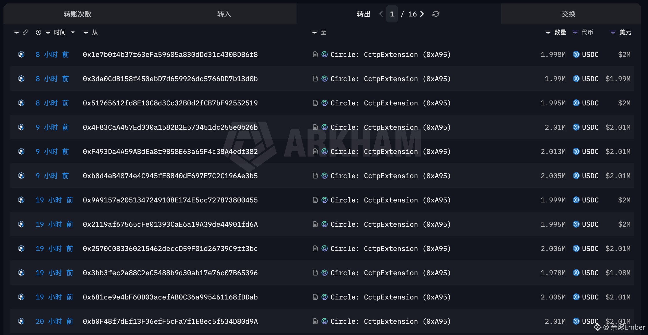Click chain icon on the 0x9A9157a2 row

pyautogui.click(x=21, y=200)
